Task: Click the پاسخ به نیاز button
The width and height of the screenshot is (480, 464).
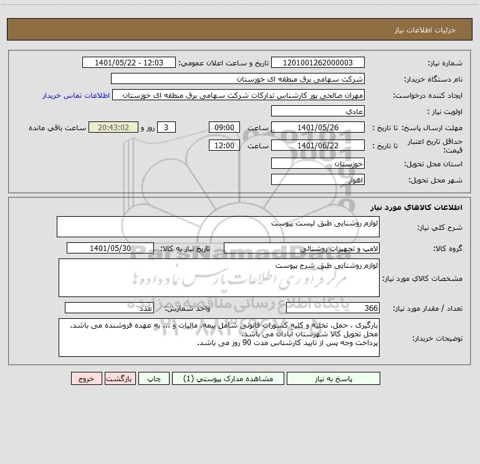Action: point(334,378)
